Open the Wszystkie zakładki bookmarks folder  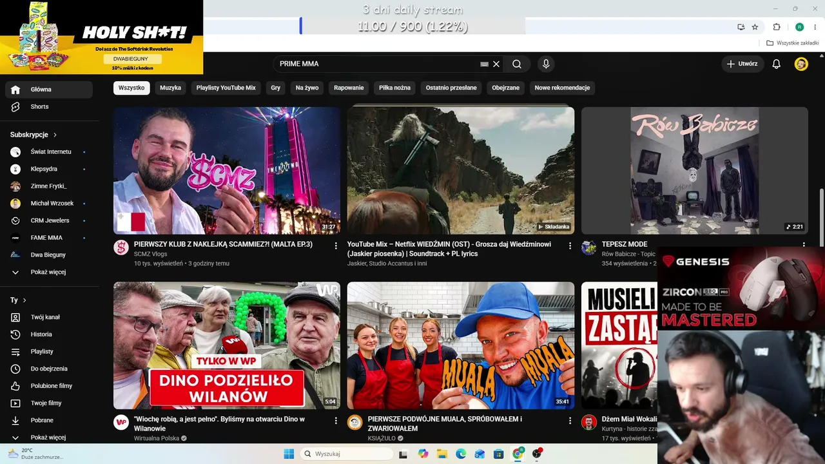[793, 43]
